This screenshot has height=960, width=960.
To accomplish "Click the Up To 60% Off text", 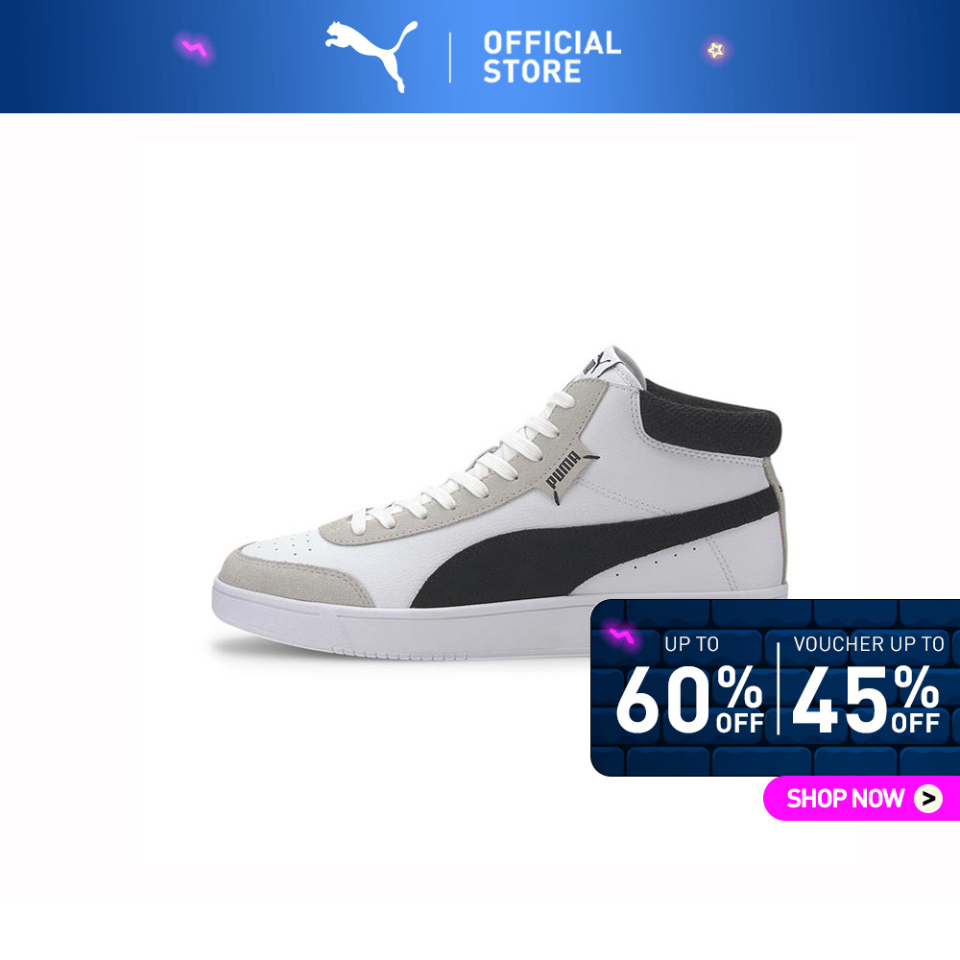I will [689, 684].
